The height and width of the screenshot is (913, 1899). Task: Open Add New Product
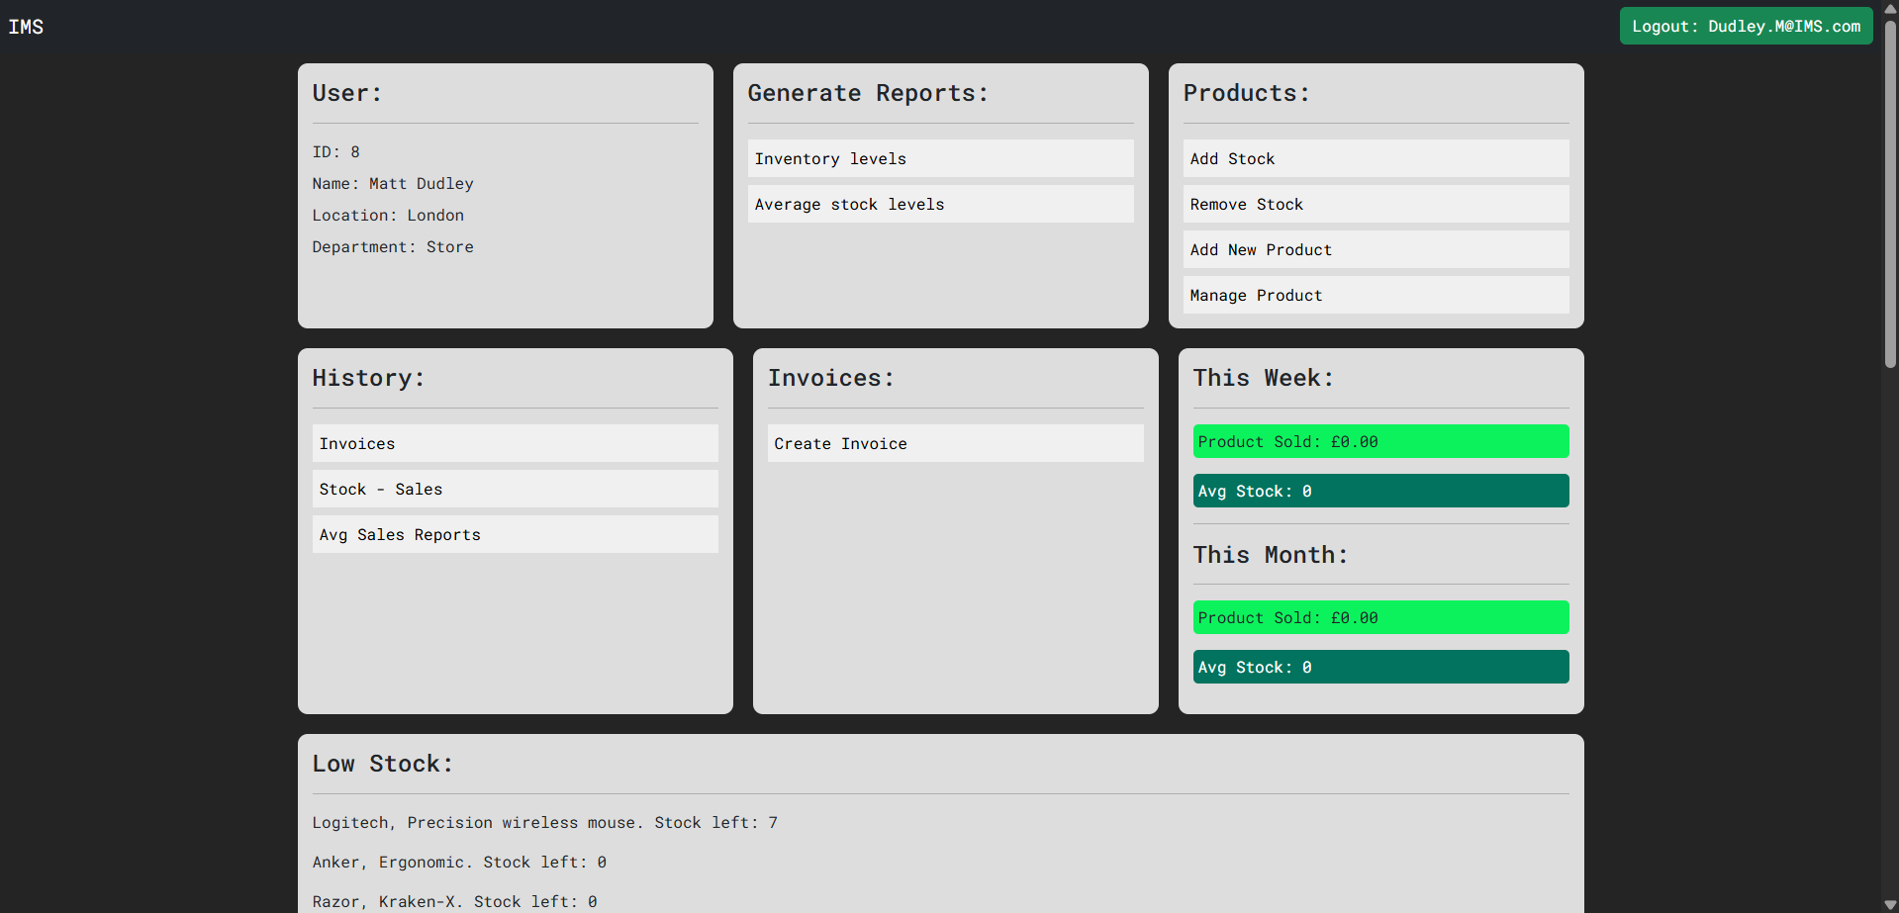click(1376, 249)
